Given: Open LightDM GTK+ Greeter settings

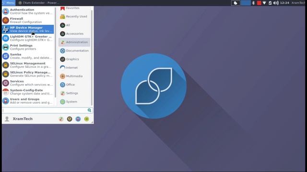Looking at the screenshot, I should (x=28, y=38).
